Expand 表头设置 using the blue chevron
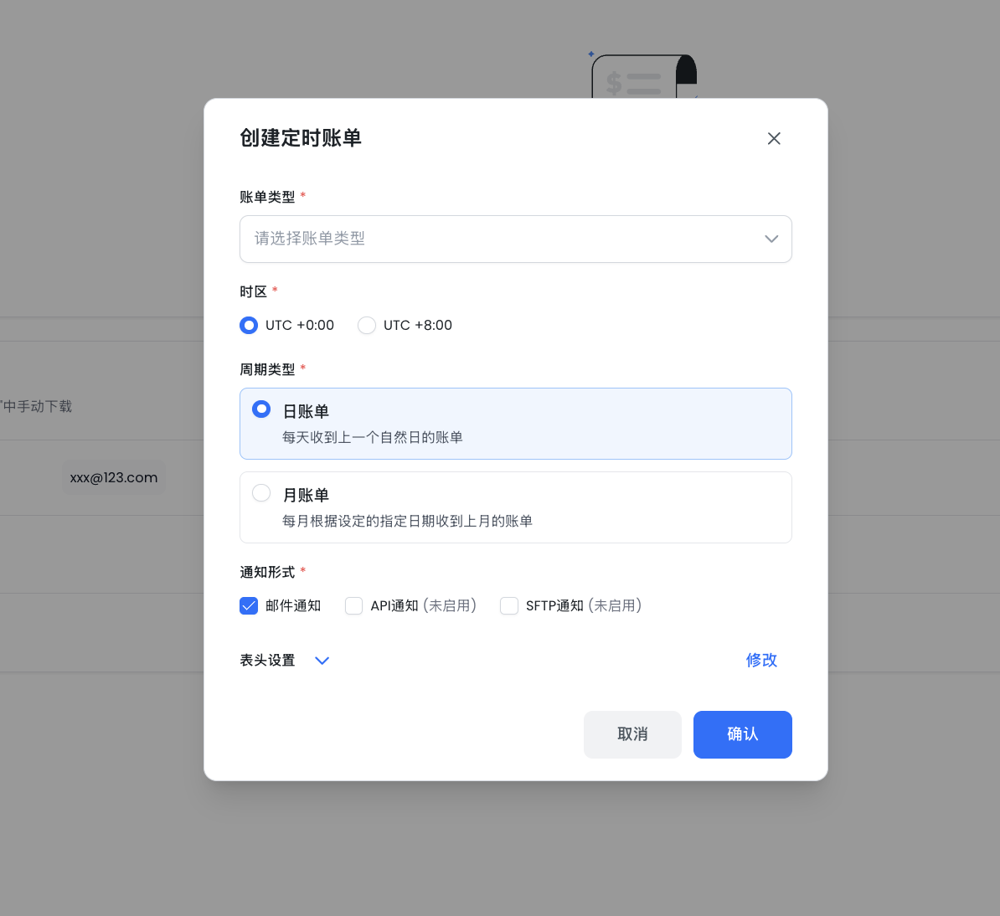Viewport: 1000px width, 916px height. tap(322, 661)
